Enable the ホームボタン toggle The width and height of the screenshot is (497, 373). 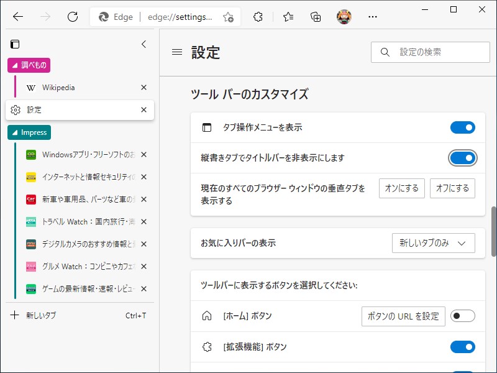coord(463,316)
